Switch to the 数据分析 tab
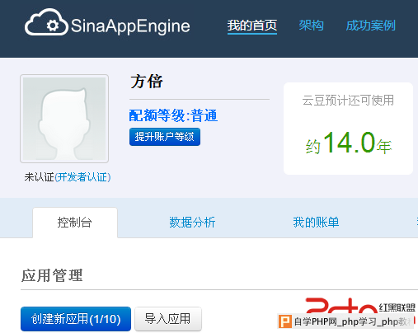Viewport: 418px width, 333px height. pyautogui.click(x=192, y=223)
